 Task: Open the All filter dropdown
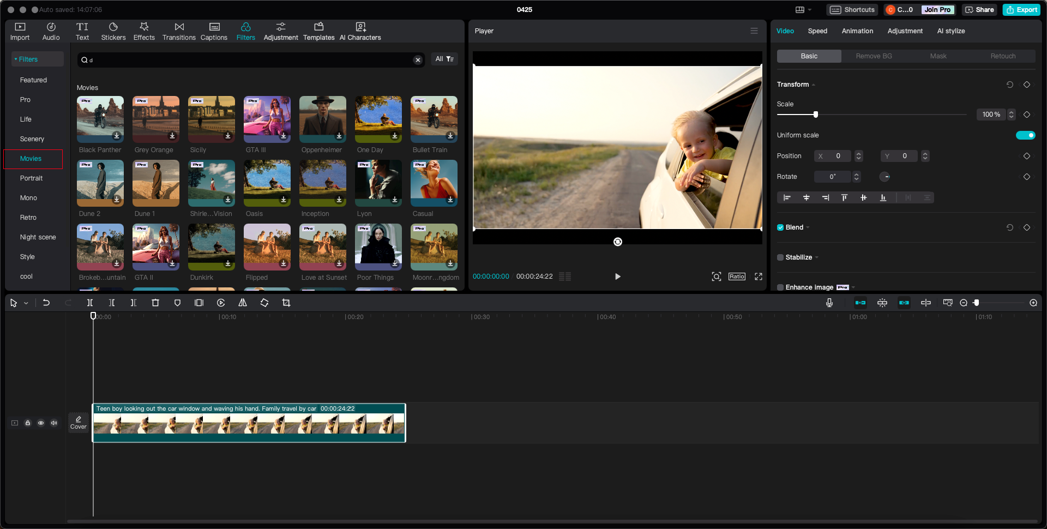(444, 59)
